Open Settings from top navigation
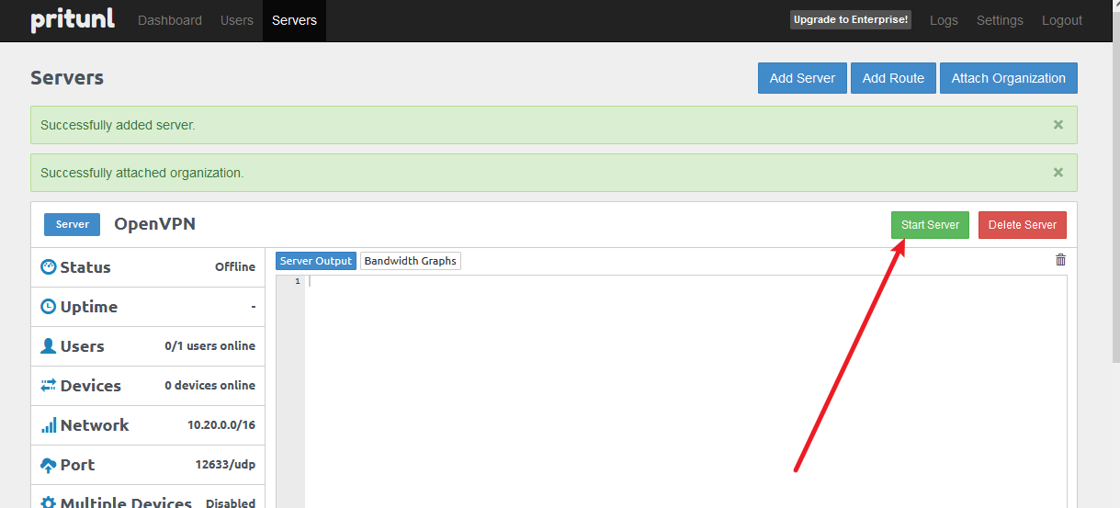Screen dimensions: 1120x508 pos(1000,20)
